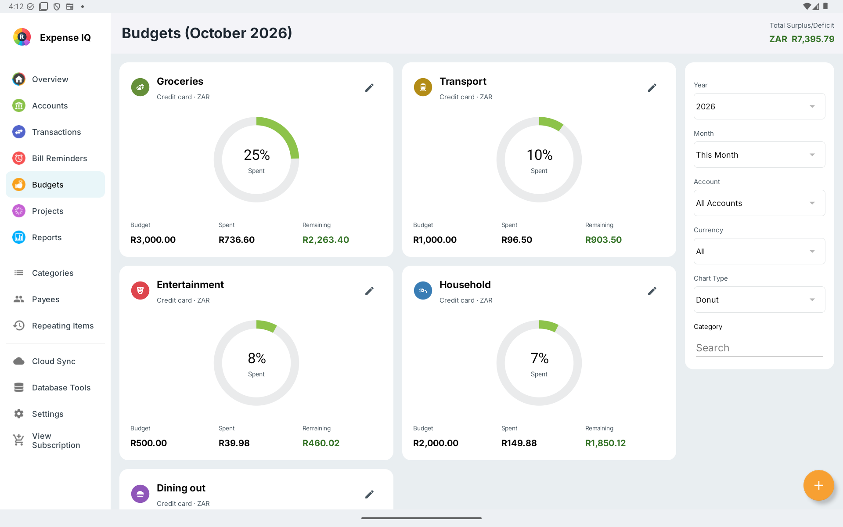Go to Transactions in sidebar
This screenshot has height=527, width=843.
click(55, 132)
